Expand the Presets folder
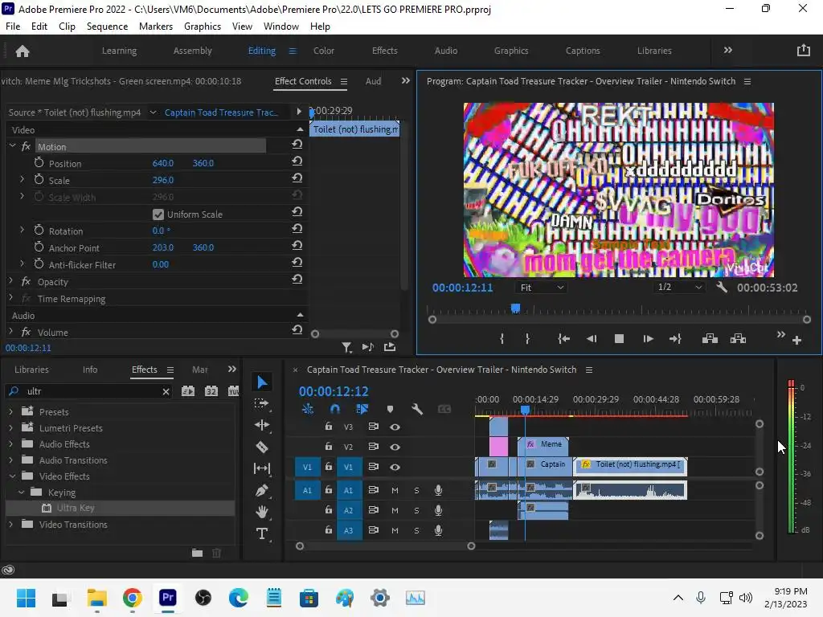Screen dimensions: 823x617 pyautogui.click(x=10, y=412)
